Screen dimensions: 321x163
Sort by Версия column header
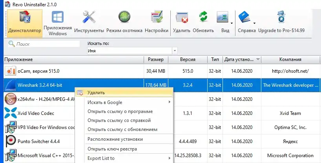pyautogui.click(x=188, y=59)
